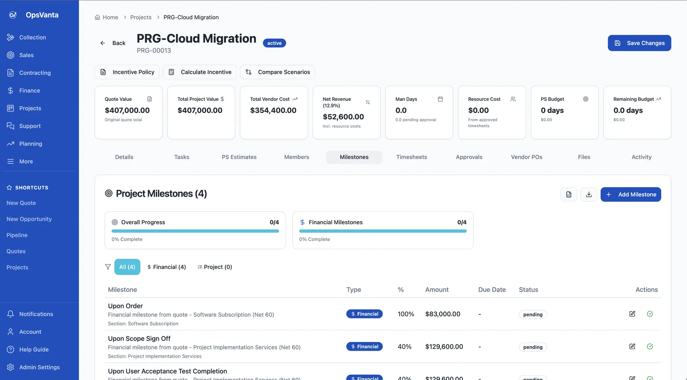This screenshot has height=380, width=687.
Task: Open Incentive Policy
Action: coord(127,72)
